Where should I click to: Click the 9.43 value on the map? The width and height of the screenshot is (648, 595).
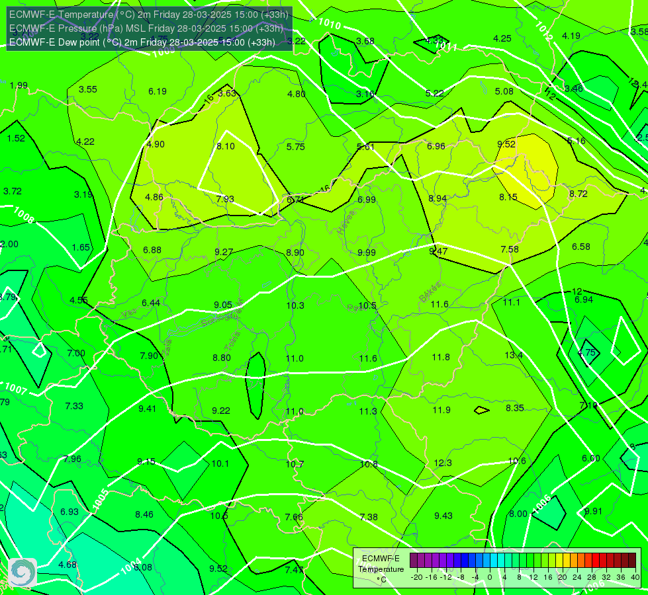coord(443,516)
